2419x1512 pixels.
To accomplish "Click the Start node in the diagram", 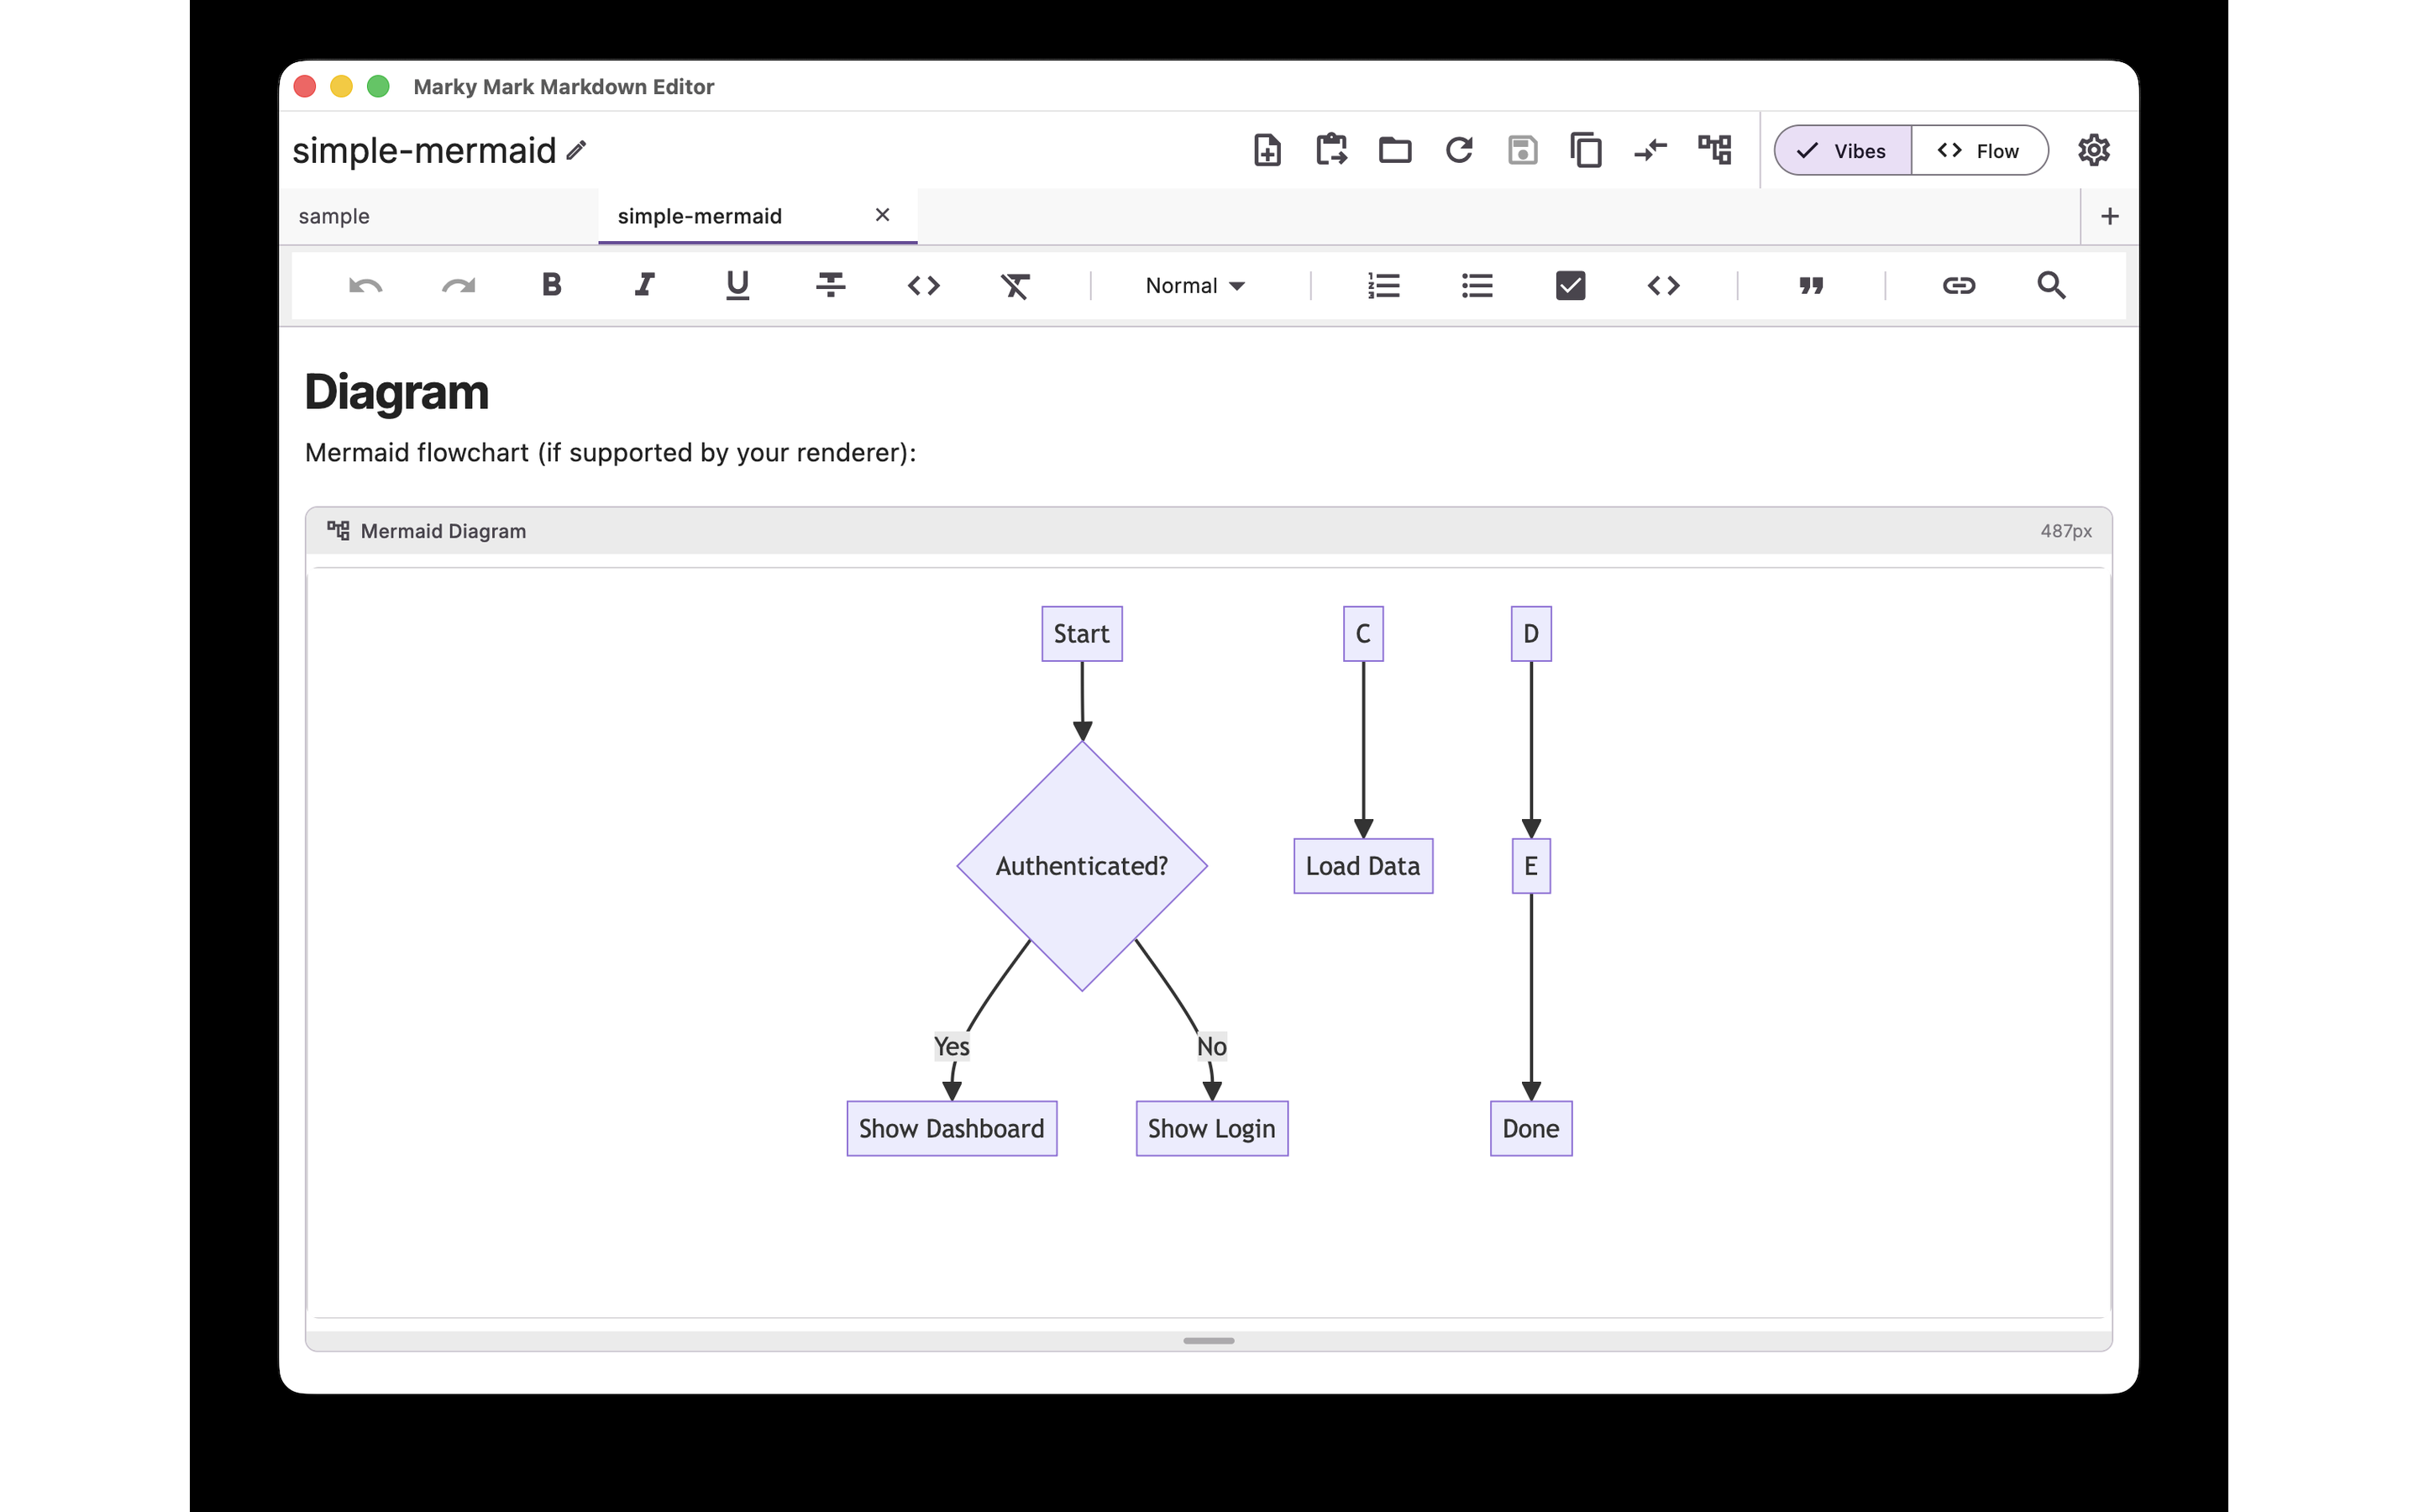I will tap(1082, 634).
